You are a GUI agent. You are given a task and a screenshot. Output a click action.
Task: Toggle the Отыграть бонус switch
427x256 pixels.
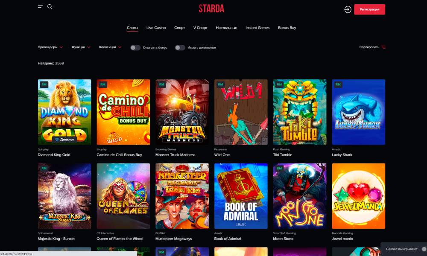click(135, 48)
